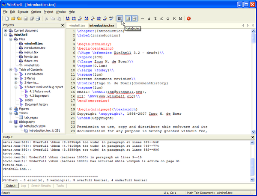The height and width of the screenshot is (196, 257).
Task: Collapse the Tables tree node
Action: (x=11, y=113)
